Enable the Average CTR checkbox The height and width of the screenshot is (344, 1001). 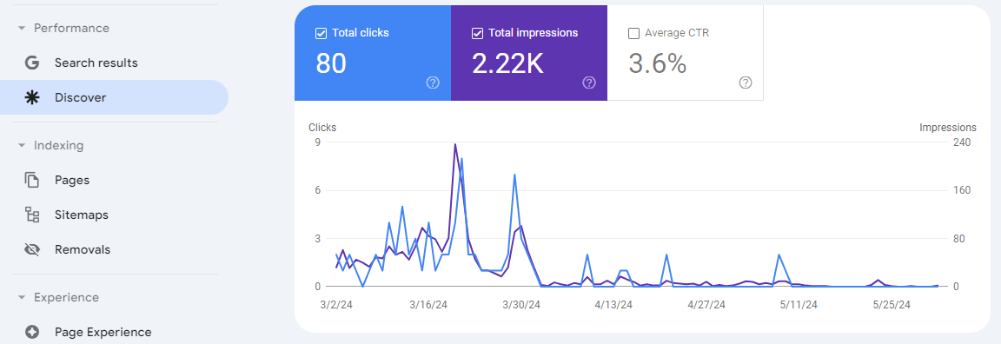click(x=634, y=33)
